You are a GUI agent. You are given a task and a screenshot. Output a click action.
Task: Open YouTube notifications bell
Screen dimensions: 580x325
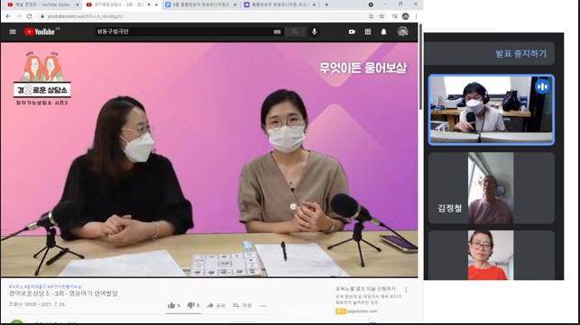383,32
